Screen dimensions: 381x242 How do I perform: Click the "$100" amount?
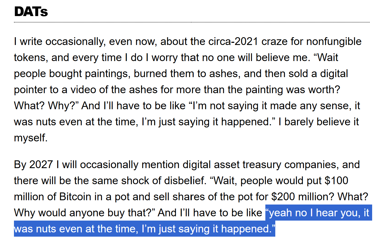coord(336,181)
